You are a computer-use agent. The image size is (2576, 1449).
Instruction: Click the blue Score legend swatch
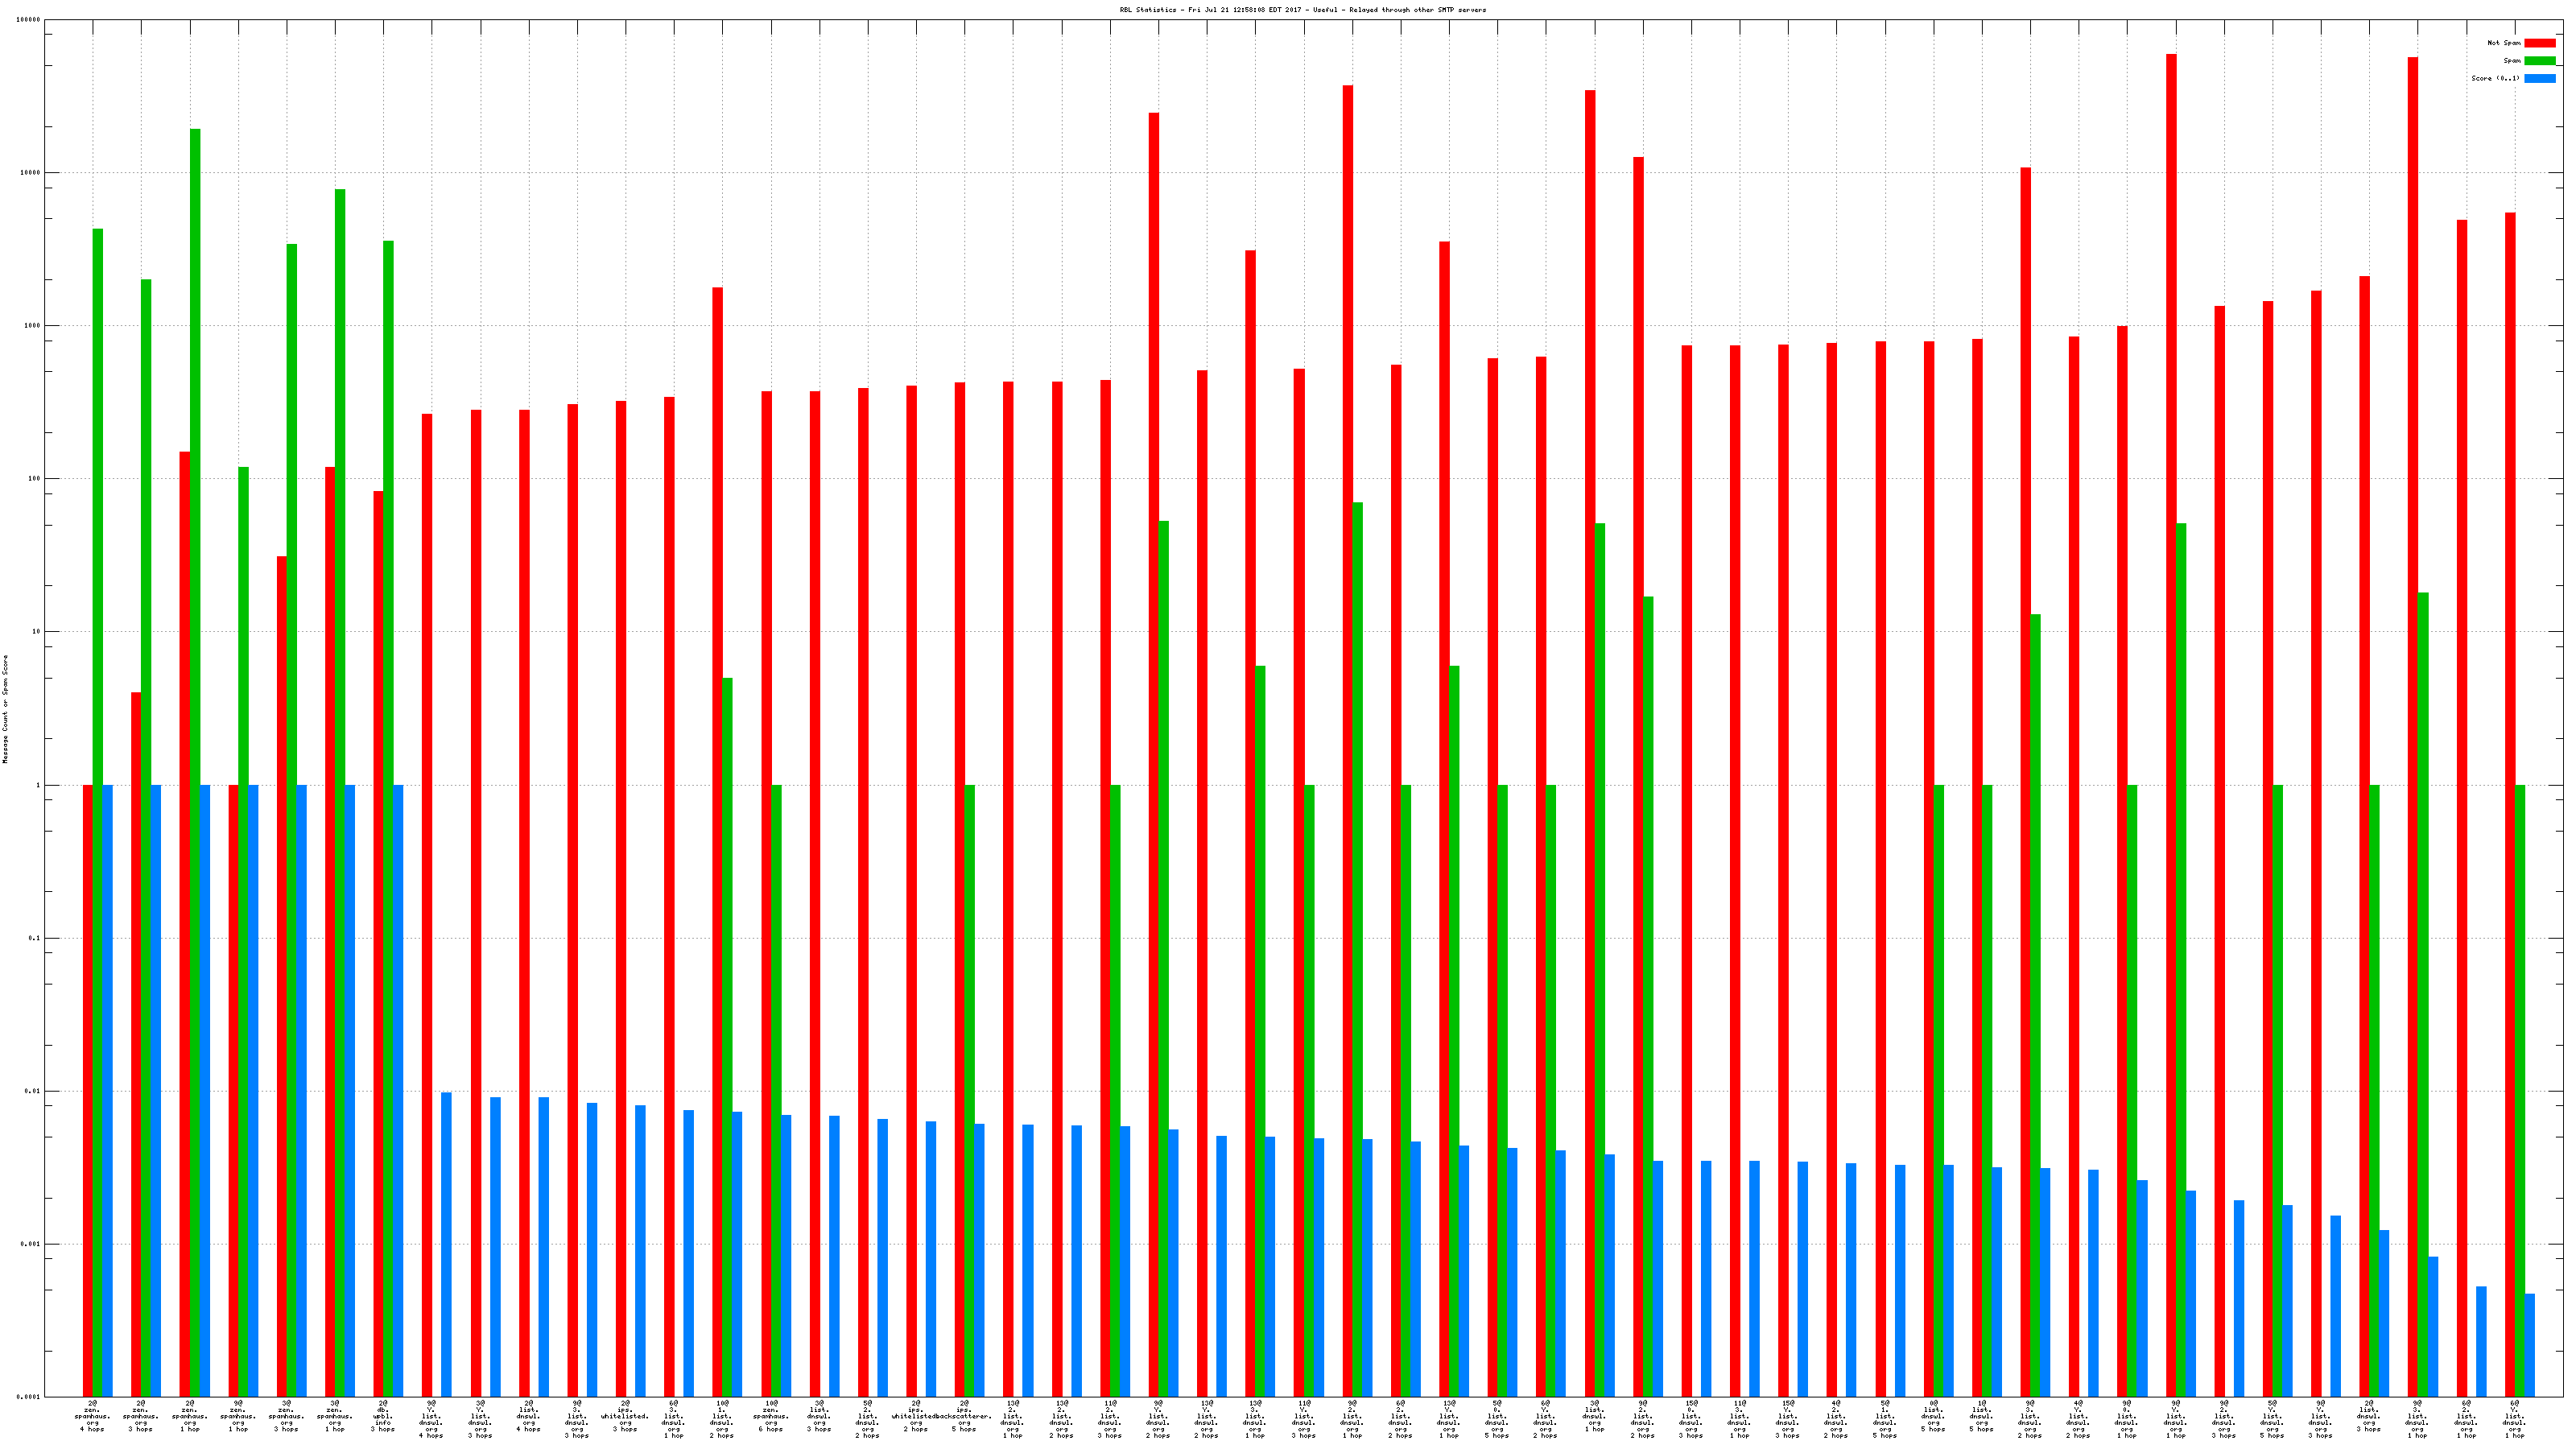point(2539,78)
